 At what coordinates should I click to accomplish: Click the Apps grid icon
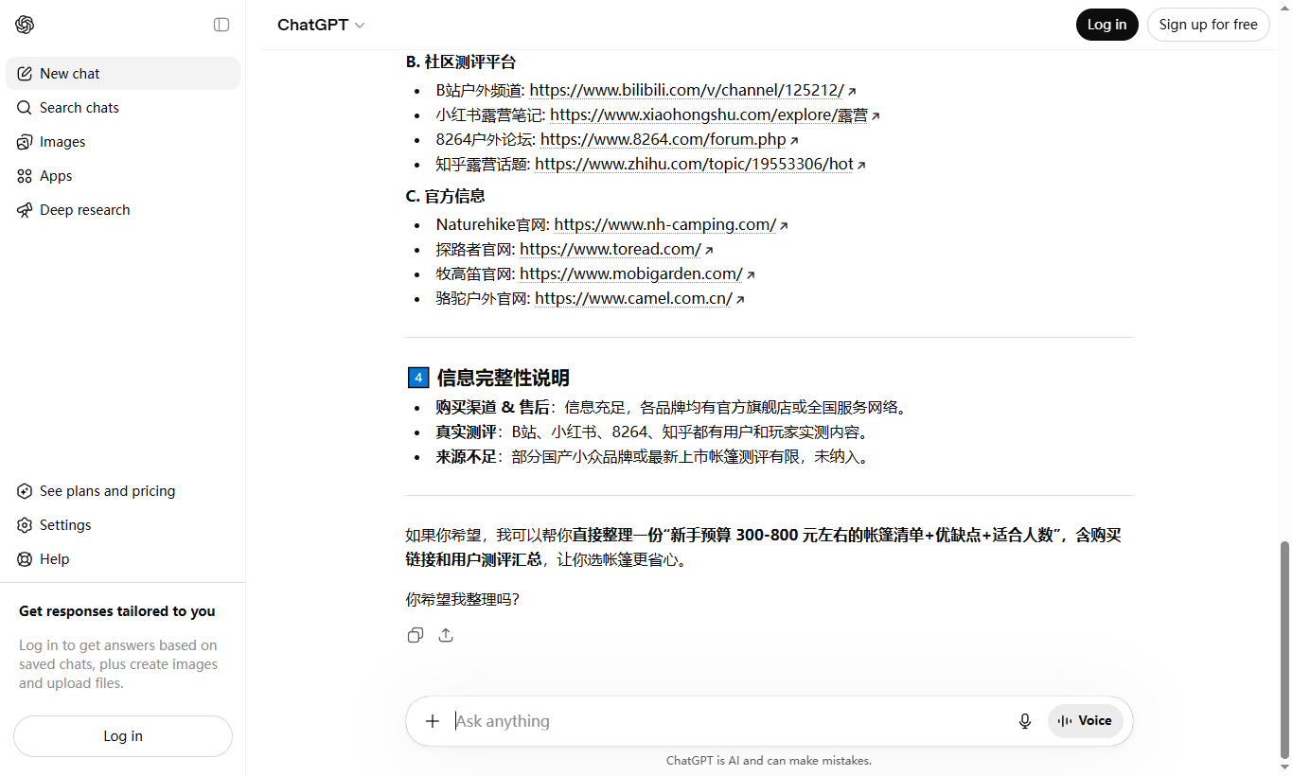pyautogui.click(x=25, y=176)
